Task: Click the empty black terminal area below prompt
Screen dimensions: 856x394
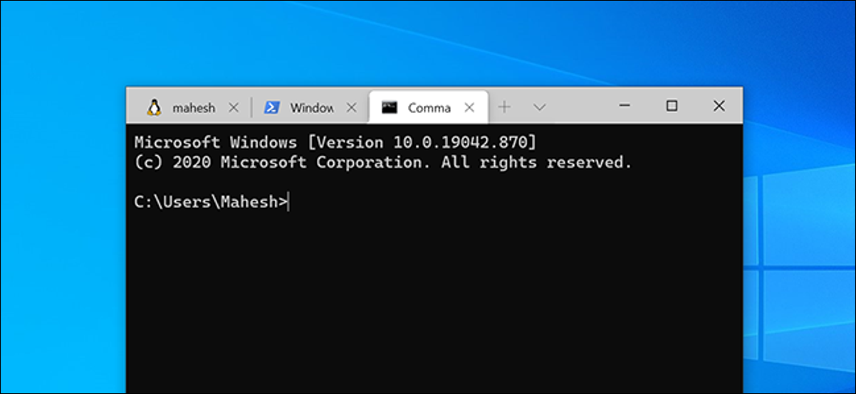Action: (x=434, y=299)
